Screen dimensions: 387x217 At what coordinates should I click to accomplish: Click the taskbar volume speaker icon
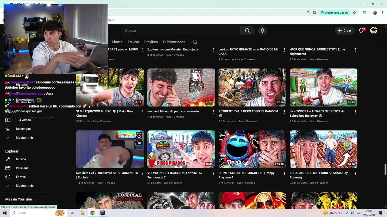tap(353, 213)
